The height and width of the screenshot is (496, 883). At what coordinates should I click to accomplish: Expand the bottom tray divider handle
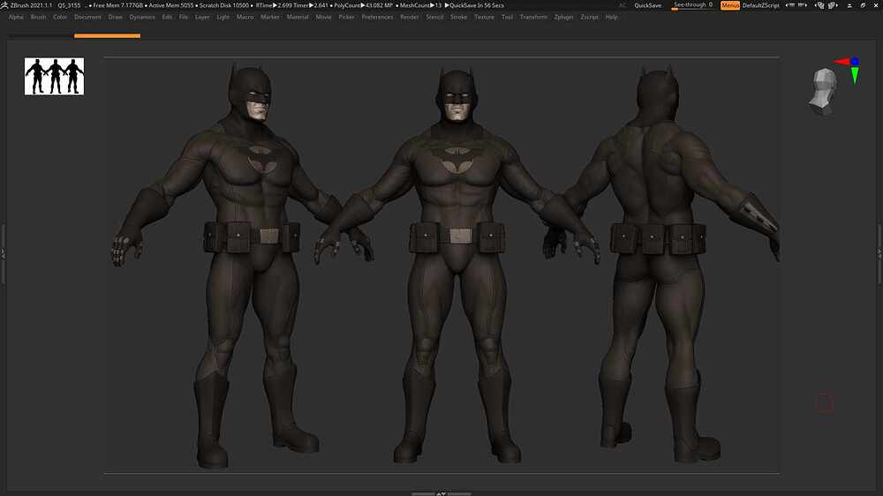441,493
